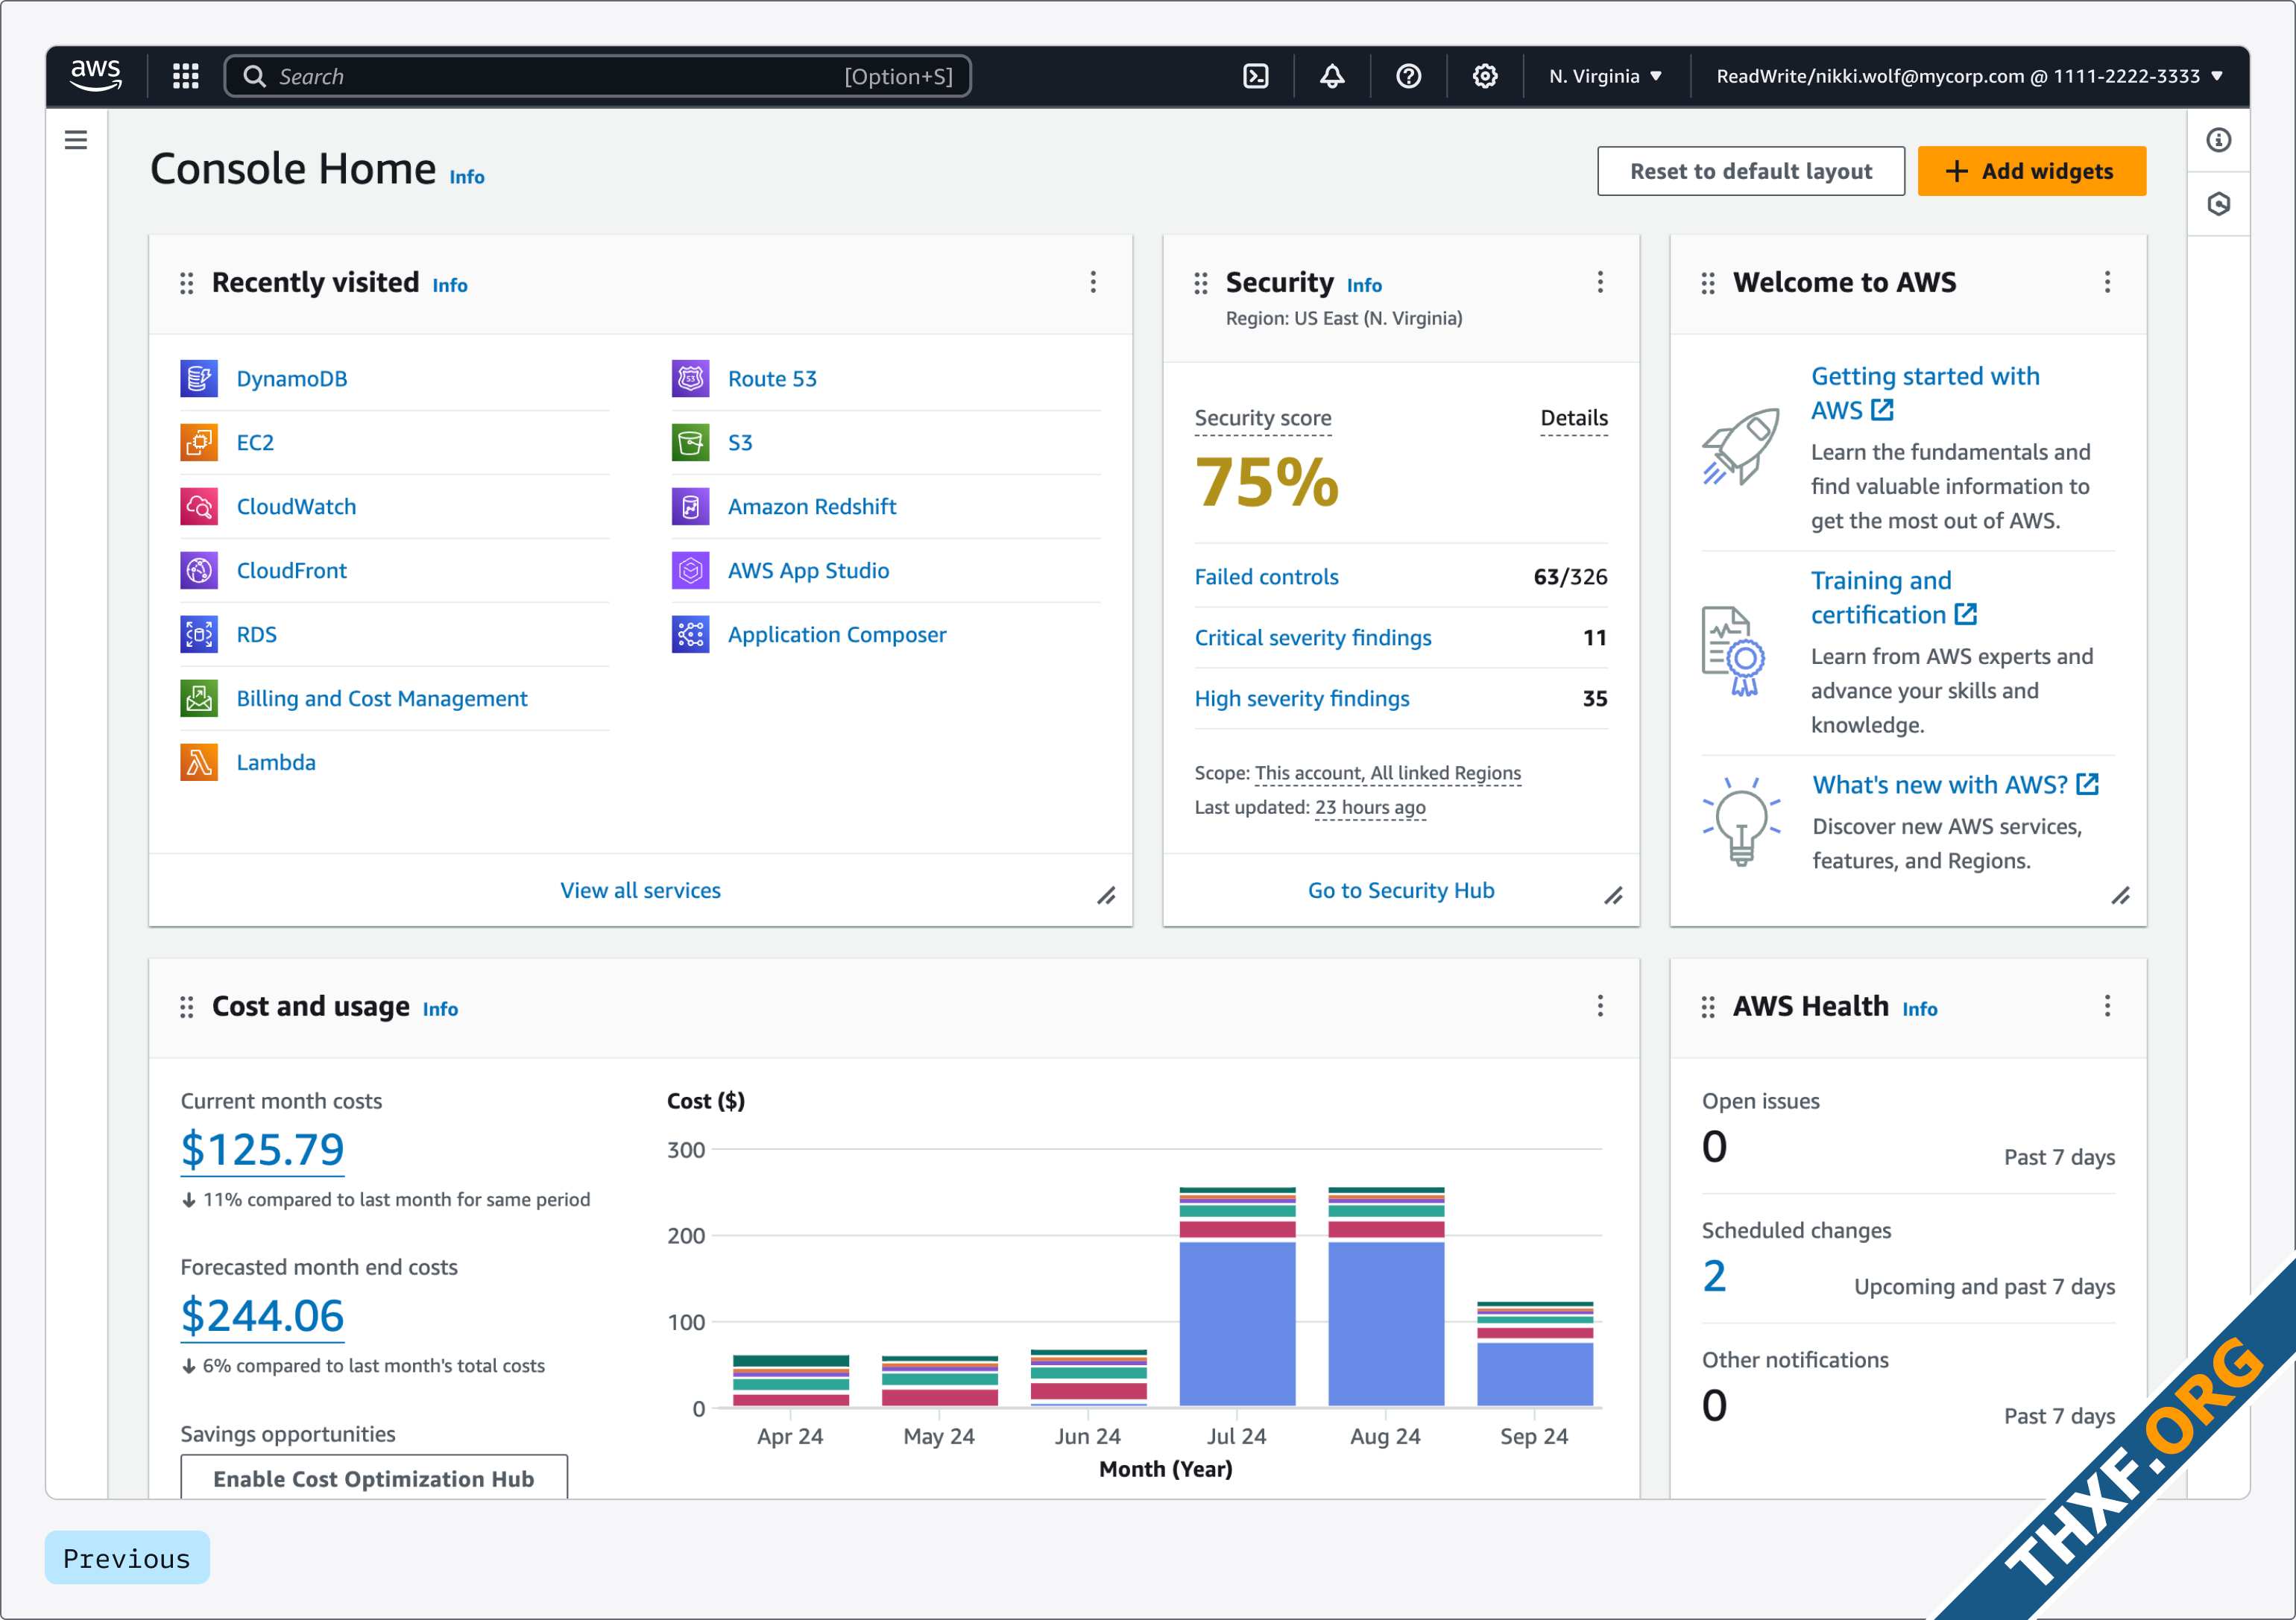Click the hexagon icon on right rail
This screenshot has height=1620, width=2296.
click(x=2219, y=204)
